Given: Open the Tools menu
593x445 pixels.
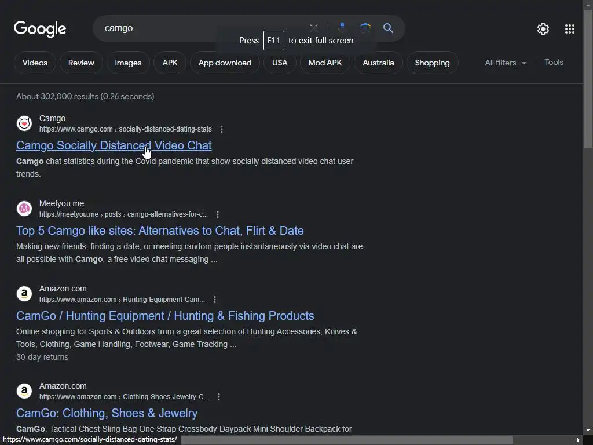Looking at the screenshot, I should [x=554, y=62].
